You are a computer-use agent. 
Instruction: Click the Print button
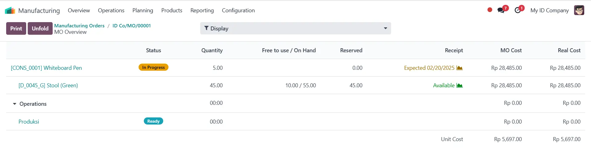point(16,28)
